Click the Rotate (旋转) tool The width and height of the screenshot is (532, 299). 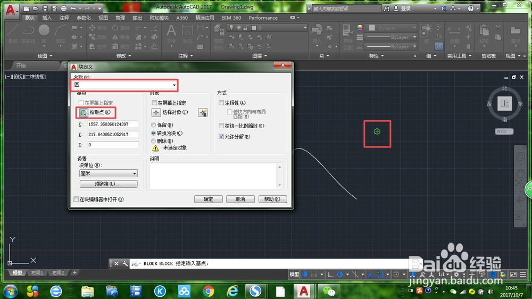121,28
